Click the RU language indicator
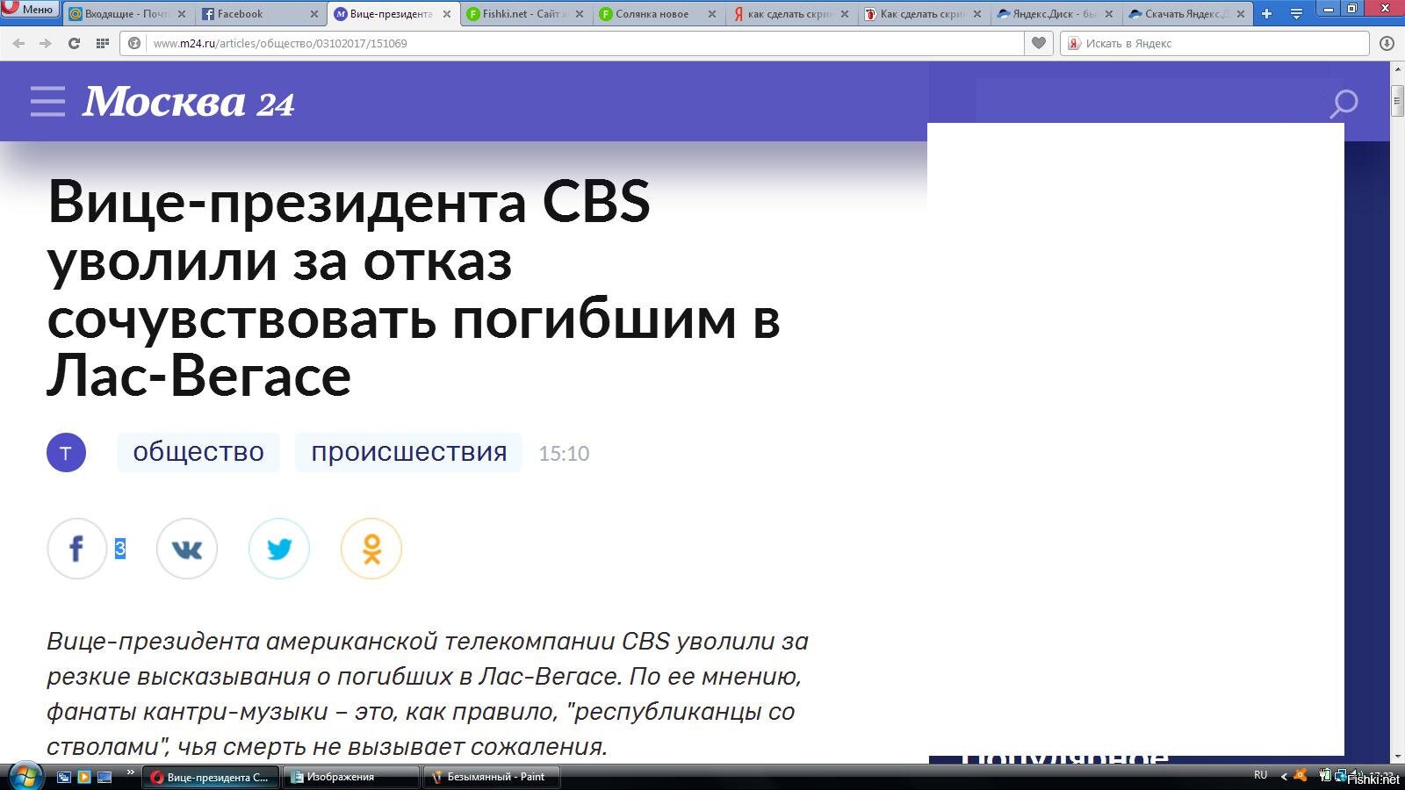This screenshot has height=790, width=1405. click(1261, 775)
